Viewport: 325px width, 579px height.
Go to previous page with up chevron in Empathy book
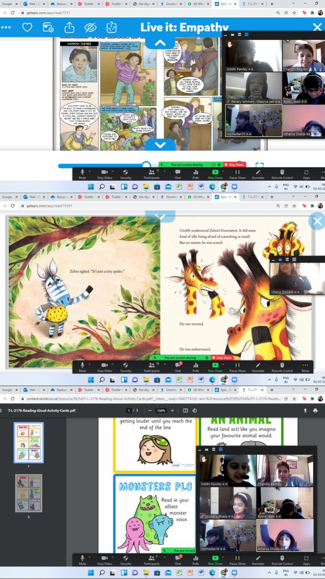160,42
